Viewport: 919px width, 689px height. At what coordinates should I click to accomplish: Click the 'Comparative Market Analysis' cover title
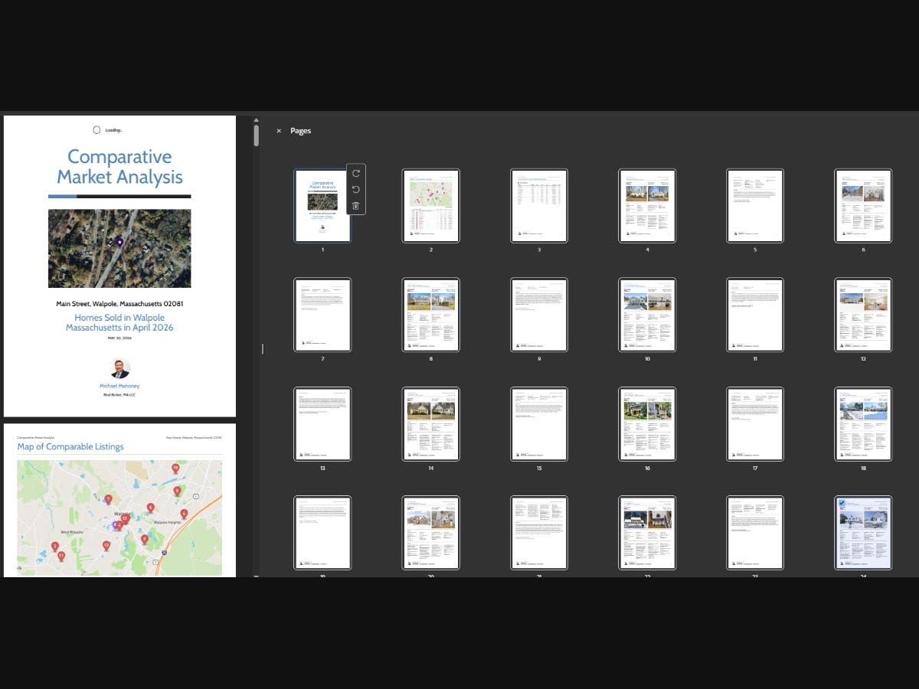(119, 167)
